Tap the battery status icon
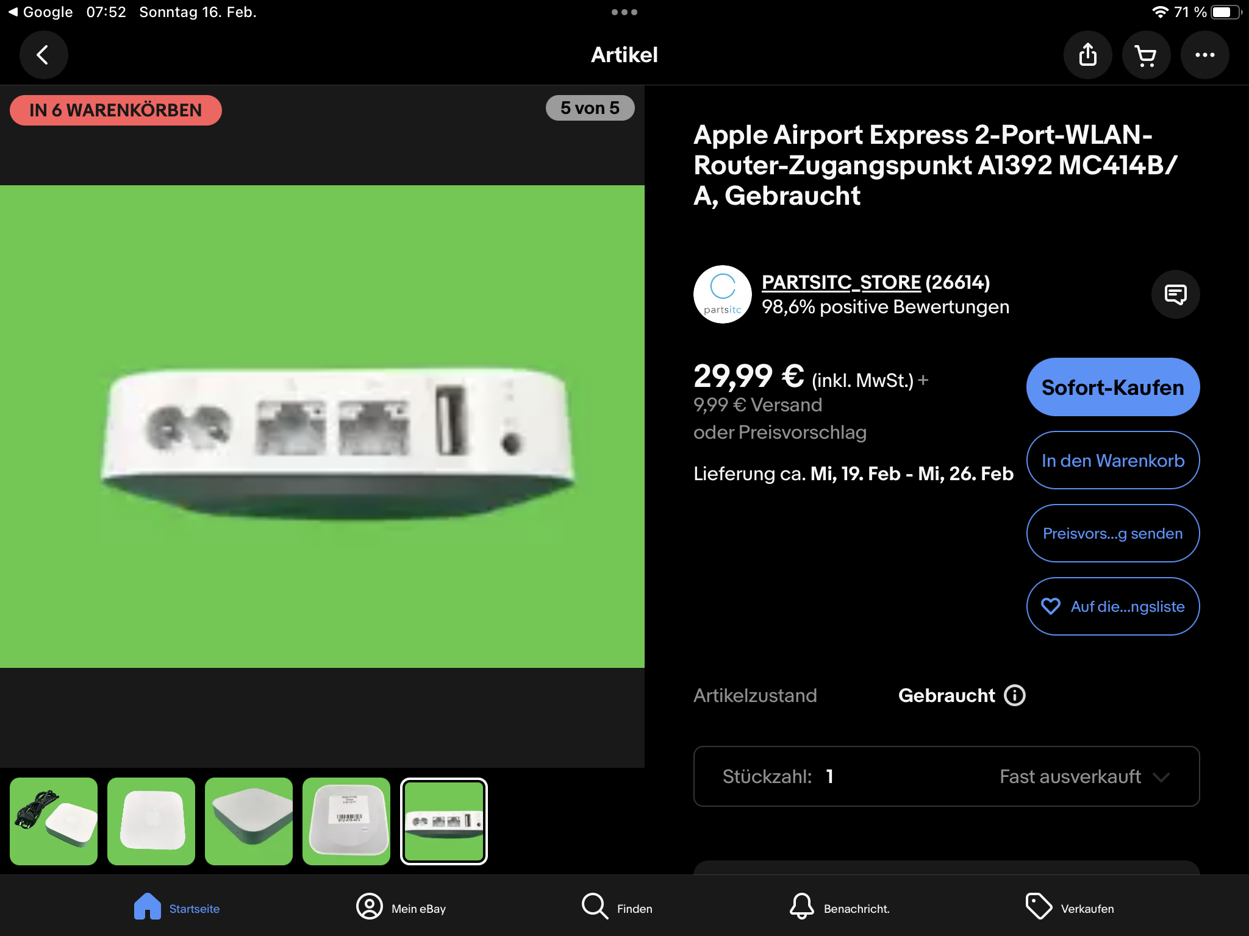 click(1226, 12)
